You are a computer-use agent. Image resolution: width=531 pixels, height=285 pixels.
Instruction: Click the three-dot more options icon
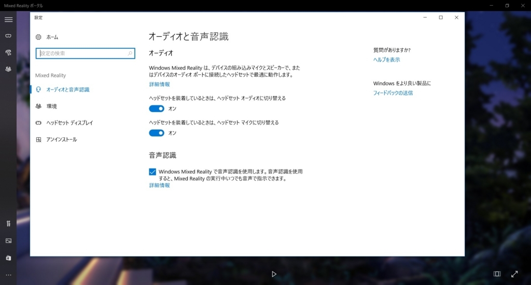click(8, 275)
